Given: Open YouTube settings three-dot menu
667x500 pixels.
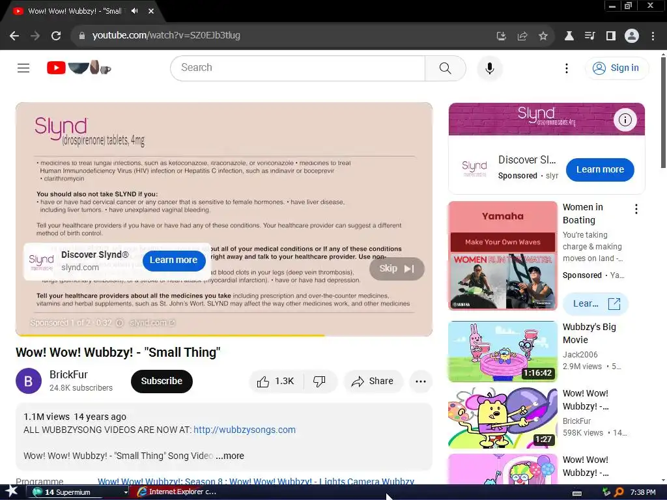Looking at the screenshot, I should pos(566,68).
